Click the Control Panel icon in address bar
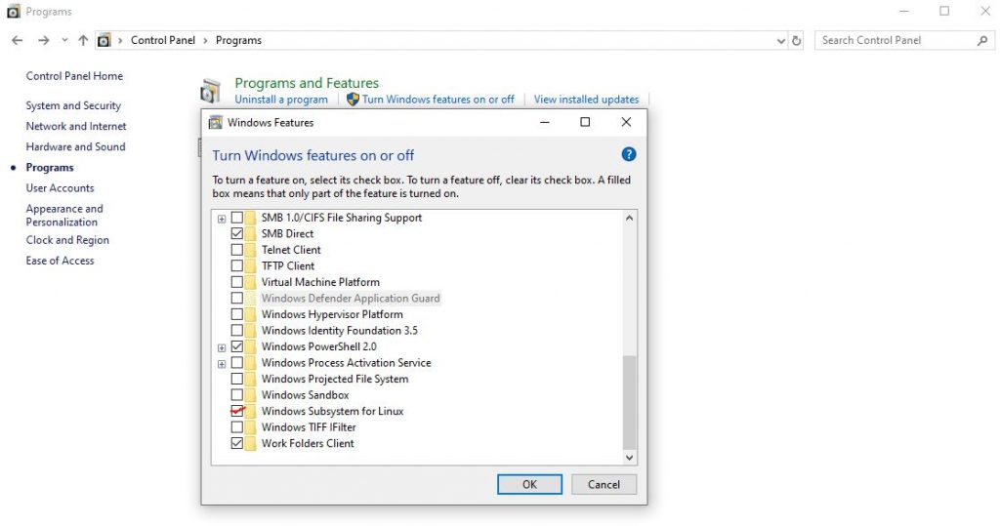 pyautogui.click(x=104, y=40)
